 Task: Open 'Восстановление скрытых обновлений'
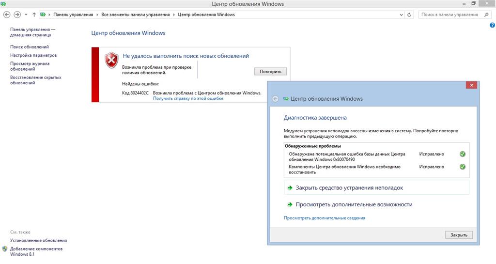(x=36, y=80)
